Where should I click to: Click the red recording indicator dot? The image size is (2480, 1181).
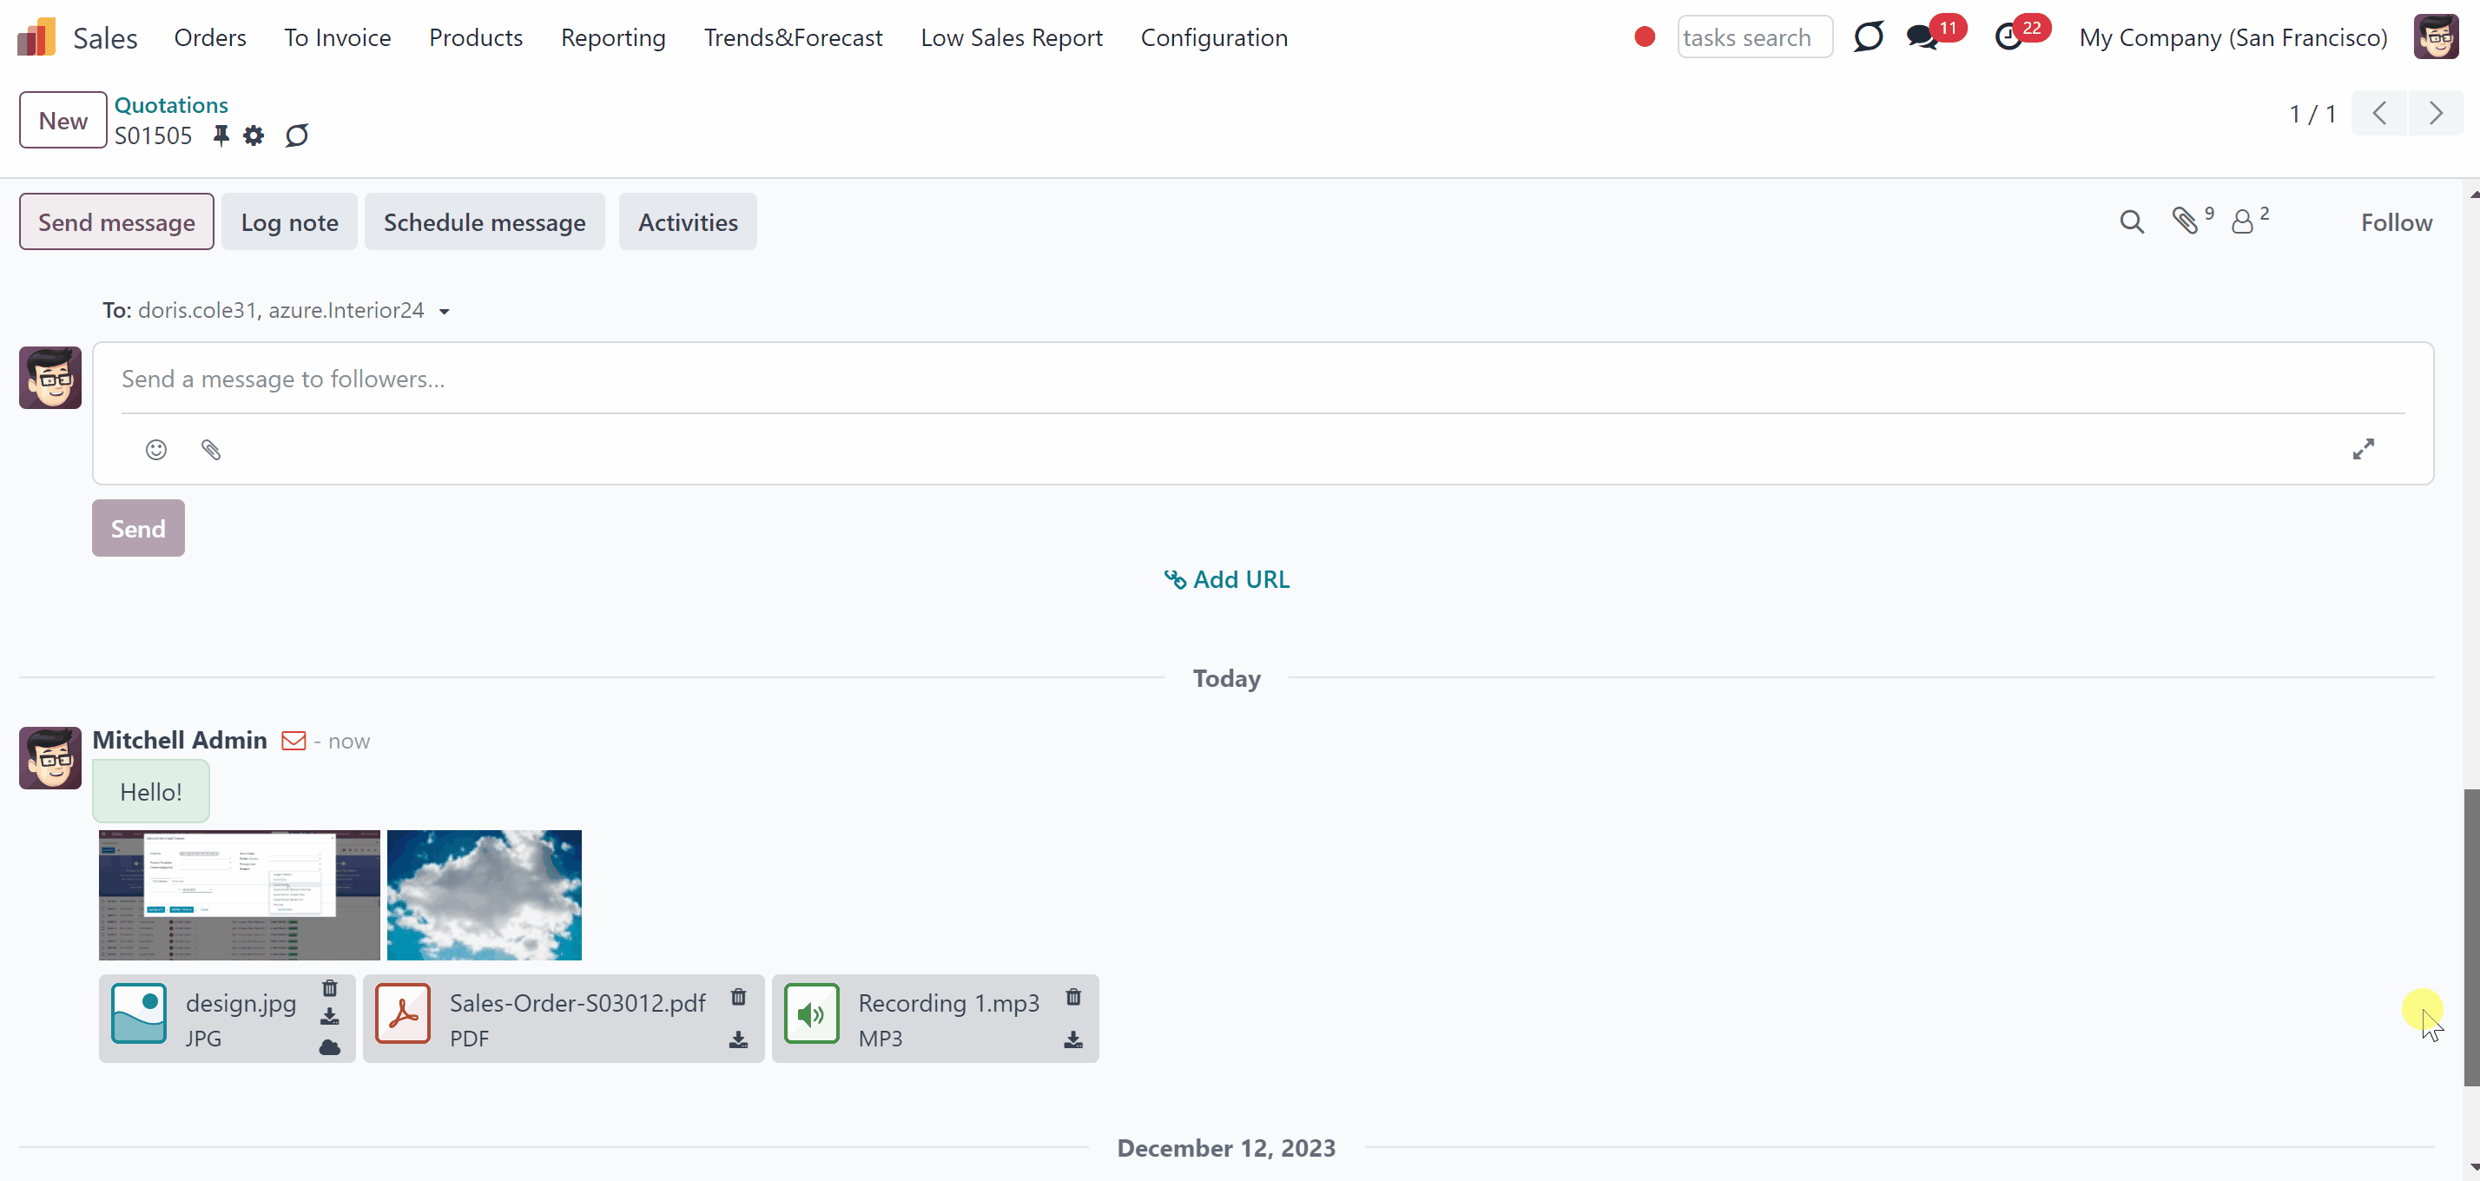coord(1645,37)
